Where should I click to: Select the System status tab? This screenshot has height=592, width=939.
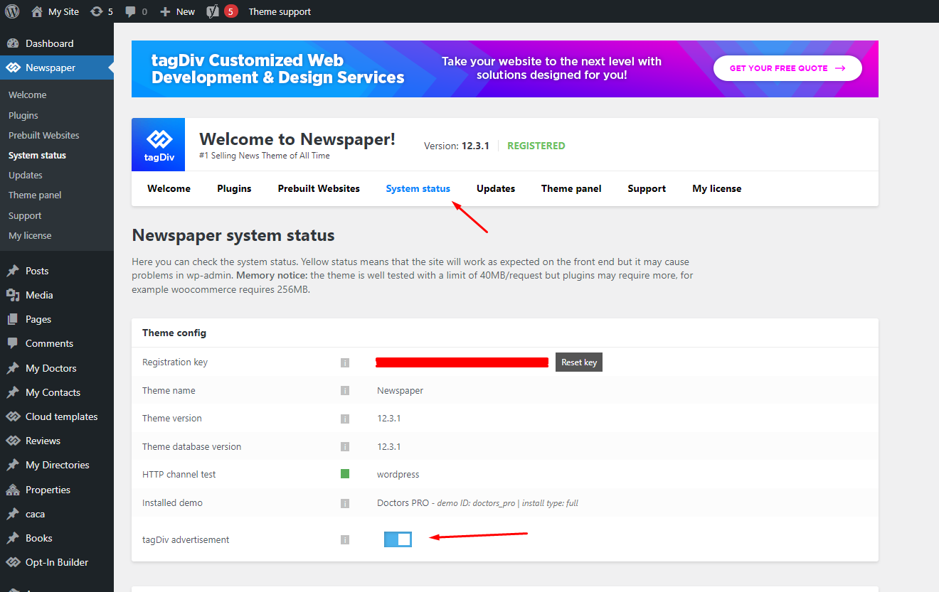(418, 188)
